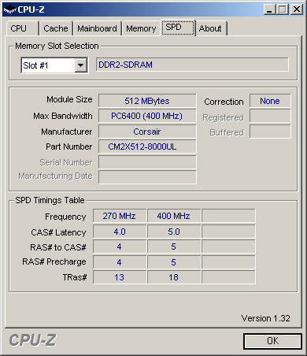Click the CM2X512-8000UL part number
Screen dimensions: 307x356
point(147,146)
